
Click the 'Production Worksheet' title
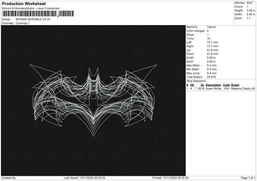pyautogui.click(x=24, y=3)
